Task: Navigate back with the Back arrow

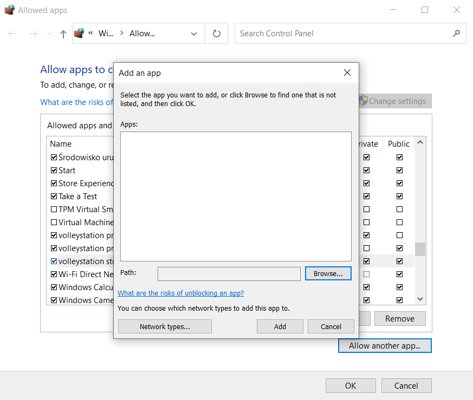Action: [x=12, y=34]
